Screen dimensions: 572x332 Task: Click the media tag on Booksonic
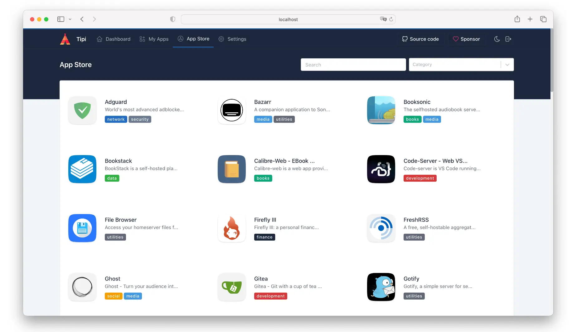pyautogui.click(x=432, y=120)
